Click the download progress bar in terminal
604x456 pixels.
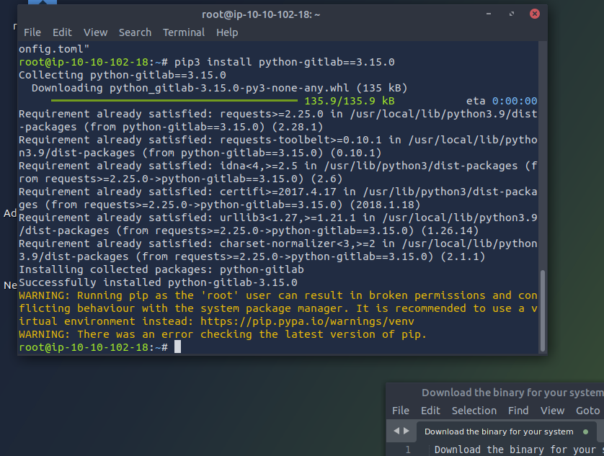174,101
